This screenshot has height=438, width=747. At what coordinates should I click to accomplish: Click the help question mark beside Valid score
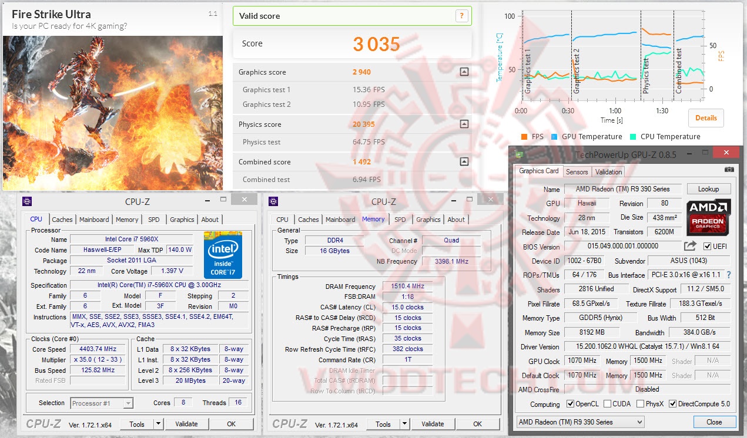coord(462,16)
